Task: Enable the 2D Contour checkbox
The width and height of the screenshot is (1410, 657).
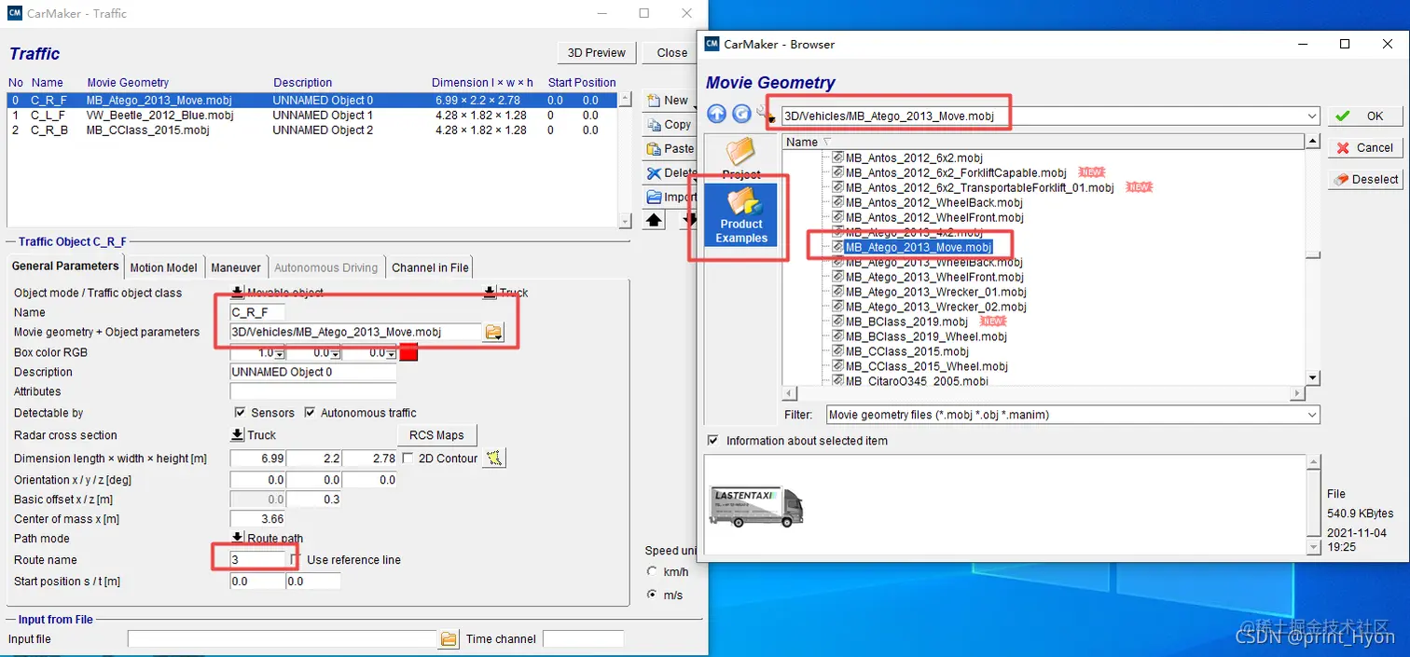Action: pyautogui.click(x=408, y=458)
